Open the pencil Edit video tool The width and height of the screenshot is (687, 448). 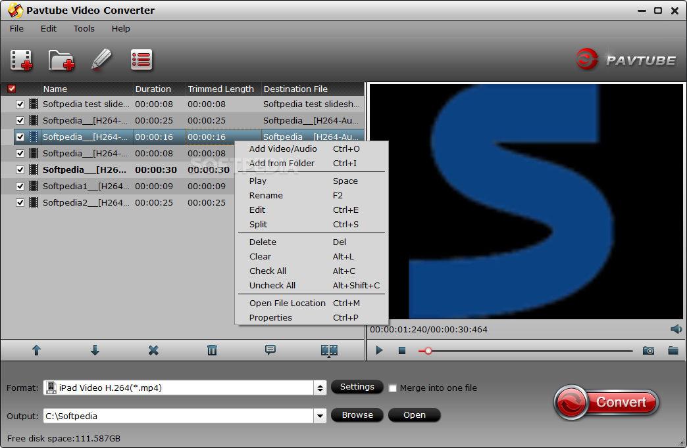(101, 60)
